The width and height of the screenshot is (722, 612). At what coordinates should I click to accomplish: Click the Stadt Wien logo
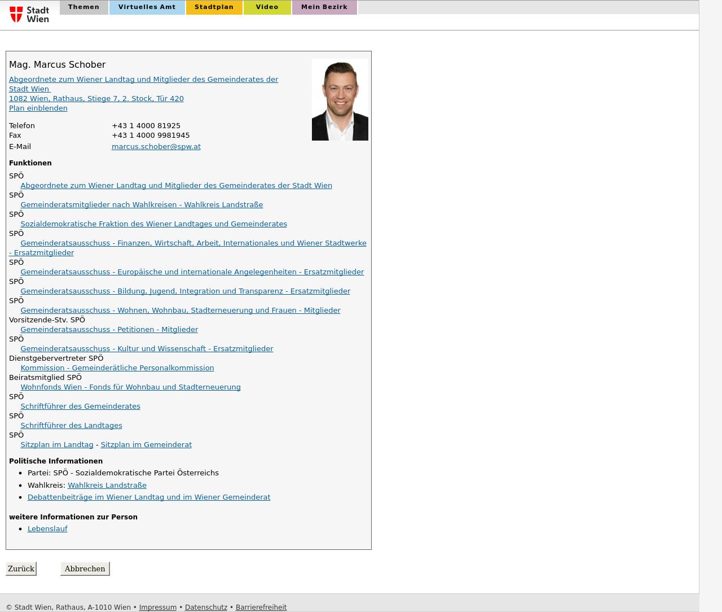[x=29, y=15]
